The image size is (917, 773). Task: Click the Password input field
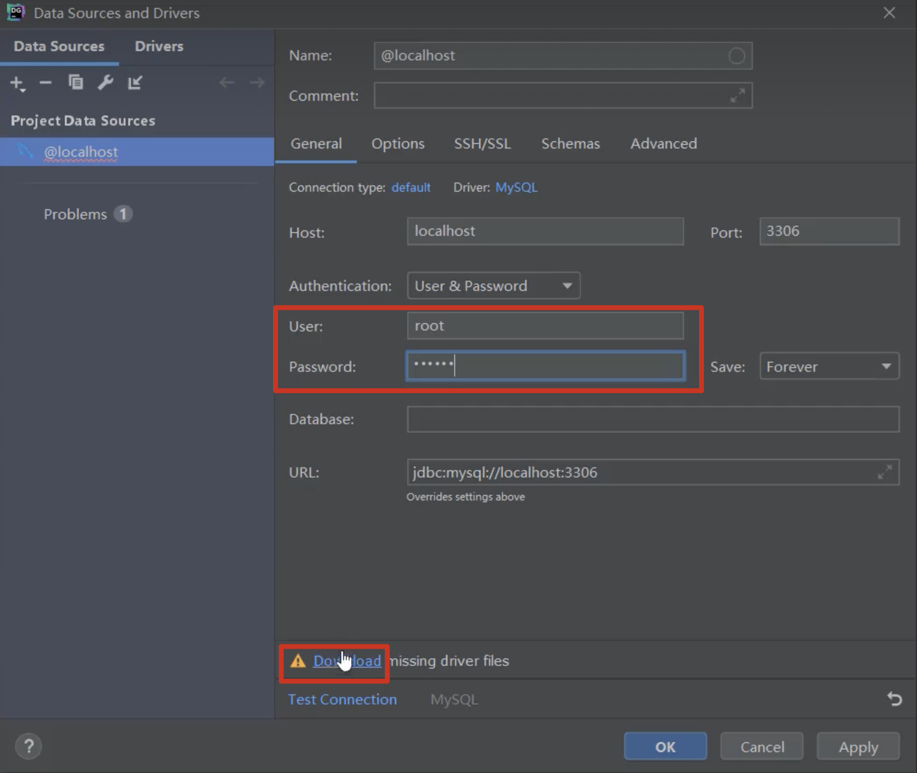point(545,366)
